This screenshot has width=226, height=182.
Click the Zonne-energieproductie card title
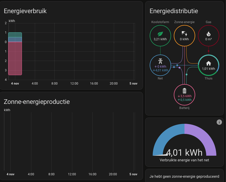point(37,102)
